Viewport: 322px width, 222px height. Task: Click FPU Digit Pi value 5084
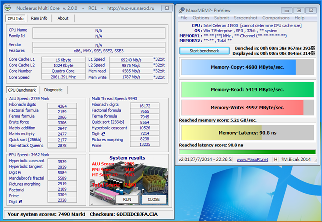coord(62,173)
